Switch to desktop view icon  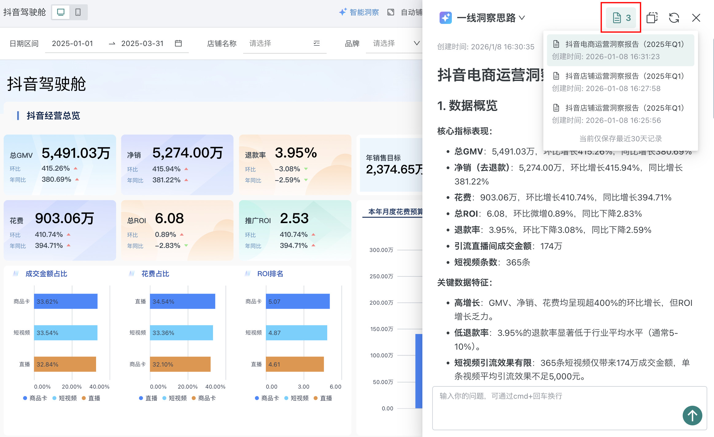pos(61,12)
